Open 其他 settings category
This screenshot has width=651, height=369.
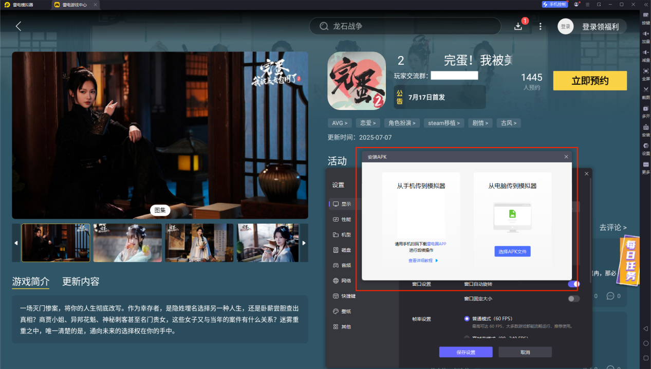click(x=342, y=327)
